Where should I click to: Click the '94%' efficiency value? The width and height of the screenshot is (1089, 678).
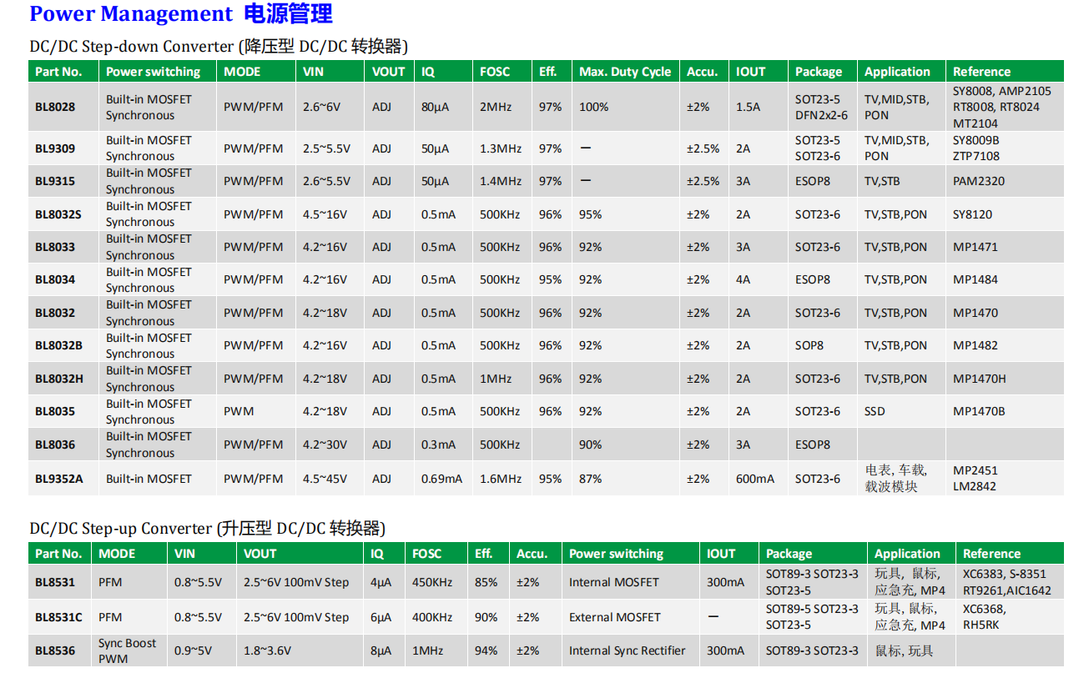pyautogui.click(x=486, y=650)
